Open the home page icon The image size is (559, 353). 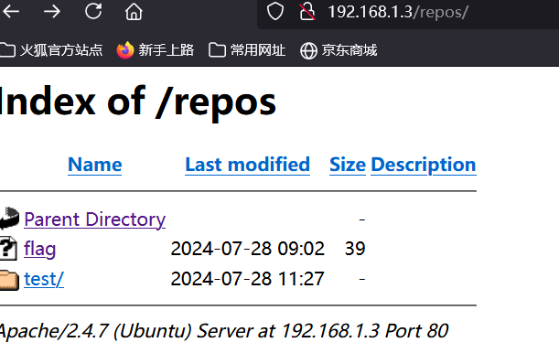(134, 11)
